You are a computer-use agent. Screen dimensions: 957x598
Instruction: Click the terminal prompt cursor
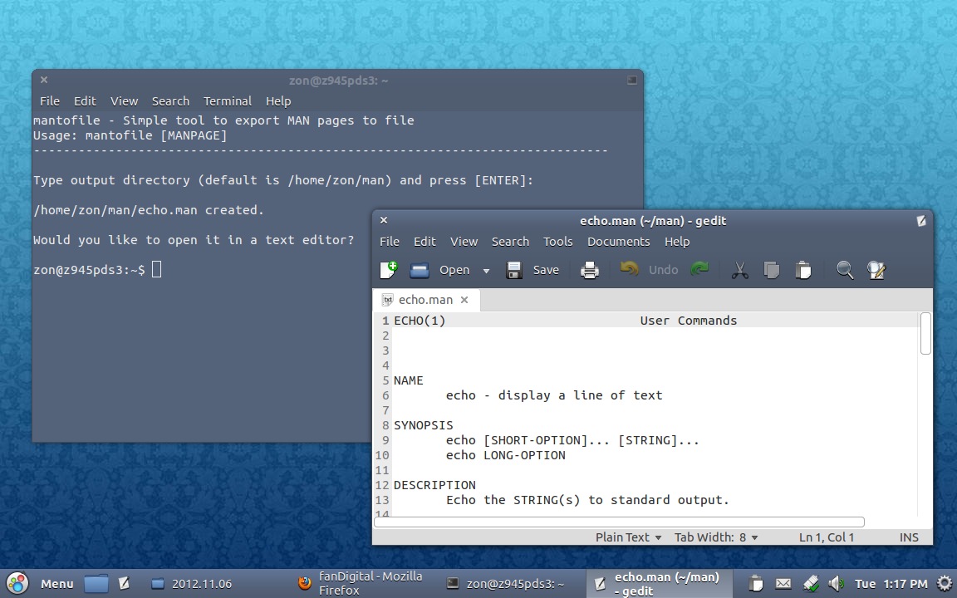(156, 269)
